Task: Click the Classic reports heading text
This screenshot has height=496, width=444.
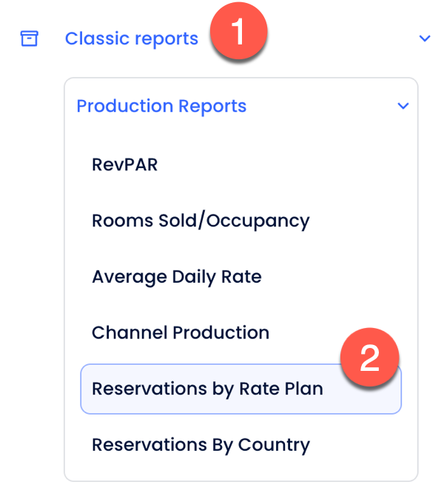Action: coord(132,38)
